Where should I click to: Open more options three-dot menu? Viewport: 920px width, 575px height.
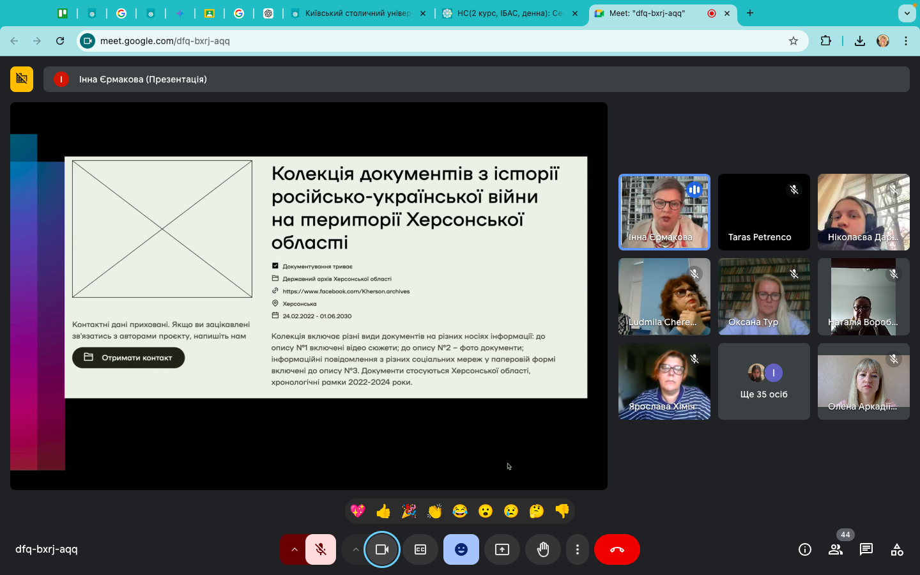(x=578, y=549)
